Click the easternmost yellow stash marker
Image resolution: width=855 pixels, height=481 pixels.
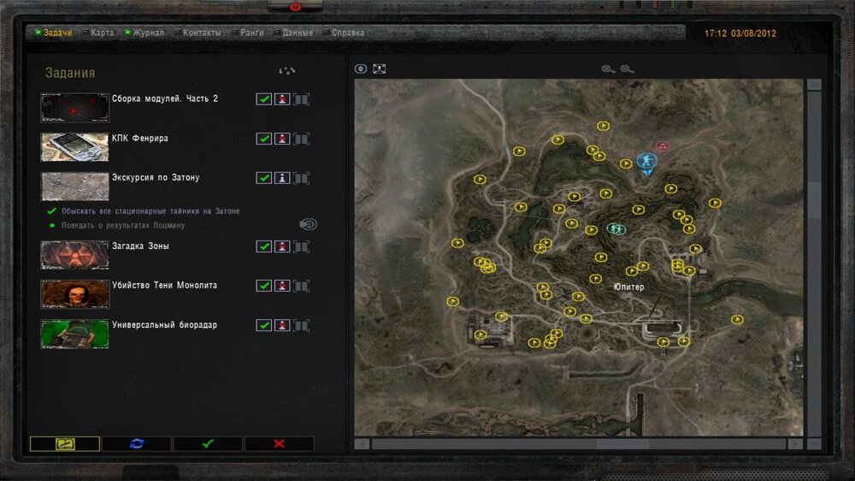737,319
